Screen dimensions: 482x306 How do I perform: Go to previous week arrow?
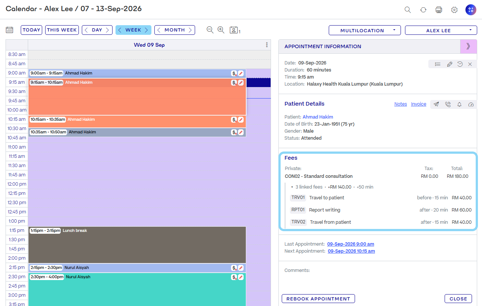[120, 30]
